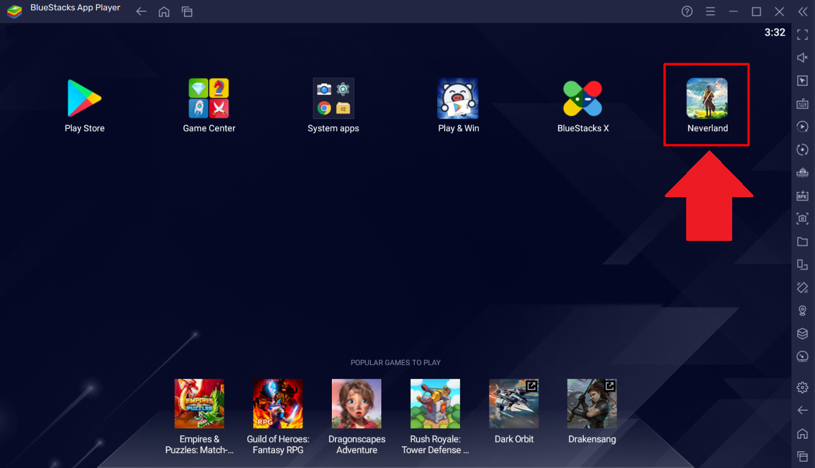Open the Game controls menu

(802, 80)
